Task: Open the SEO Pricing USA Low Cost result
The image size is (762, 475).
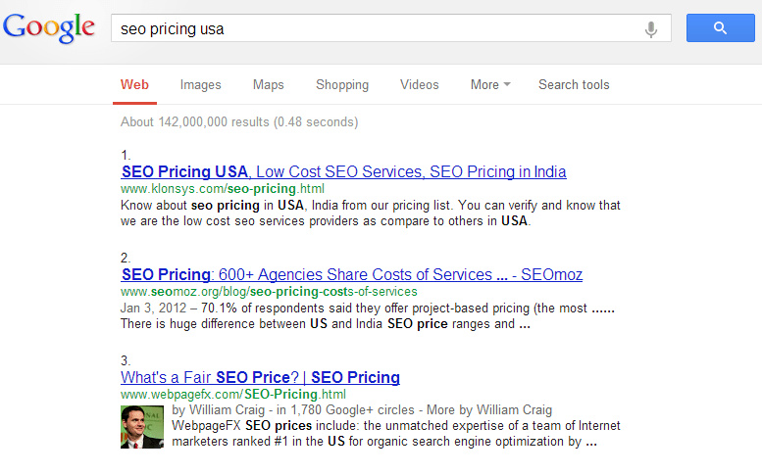Action: click(x=343, y=171)
